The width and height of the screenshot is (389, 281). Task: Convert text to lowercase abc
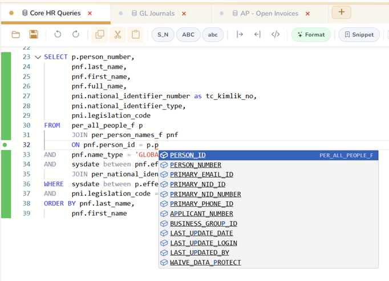pyautogui.click(x=213, y=35)
